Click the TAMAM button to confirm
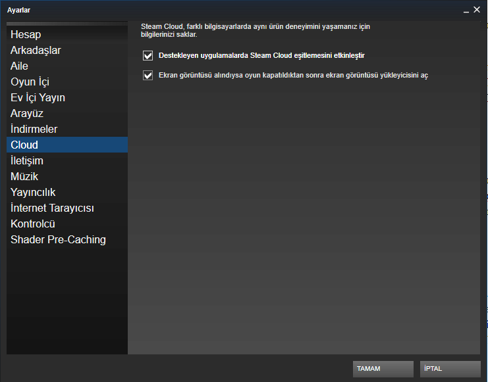 coord(383,369)
